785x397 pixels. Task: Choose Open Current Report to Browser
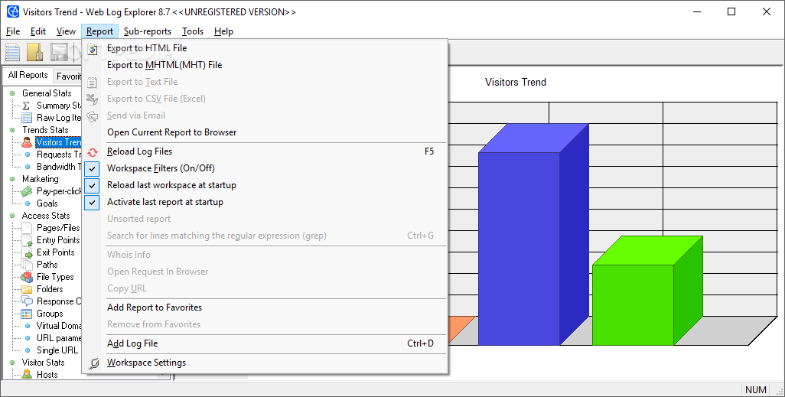click(x=265, y=132)
